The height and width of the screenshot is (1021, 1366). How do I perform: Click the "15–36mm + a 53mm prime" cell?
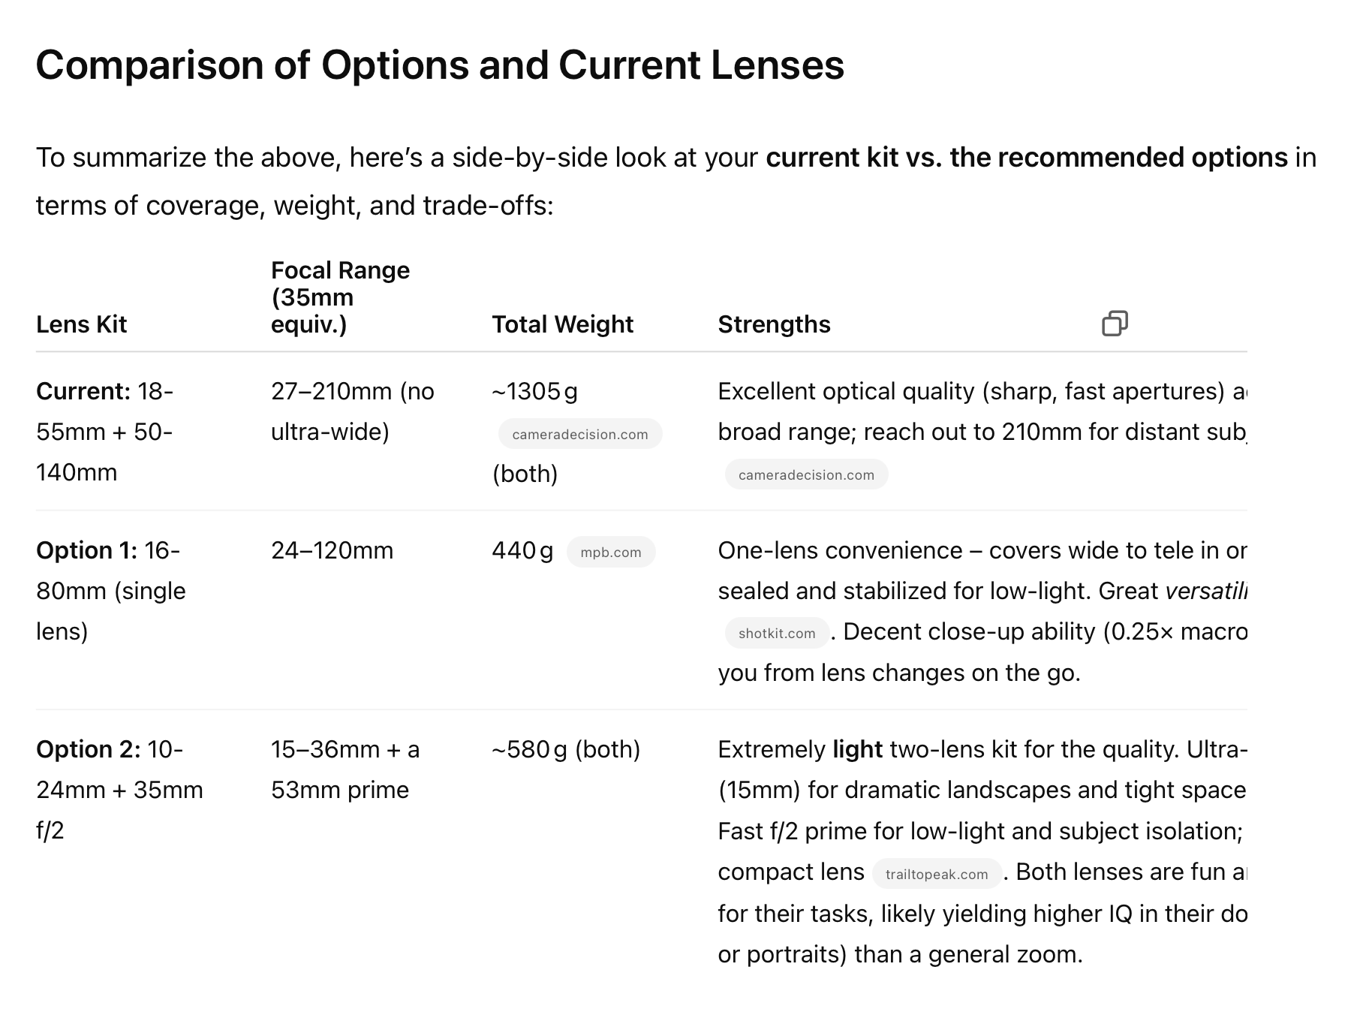tap(345, 770)
